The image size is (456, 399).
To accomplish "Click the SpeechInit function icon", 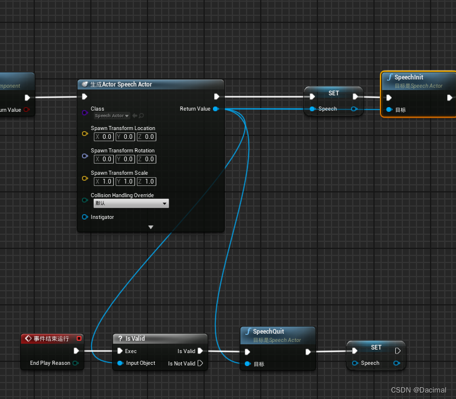I will (389, 78).
